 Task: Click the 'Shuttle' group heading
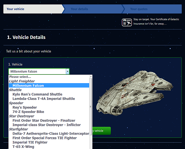(15, 90)
